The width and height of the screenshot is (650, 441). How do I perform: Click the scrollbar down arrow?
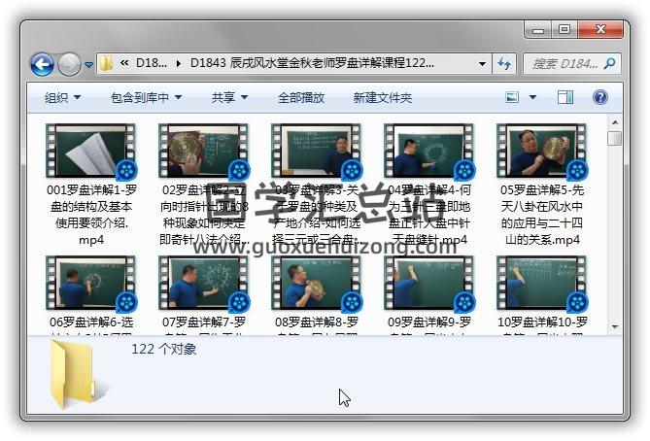[615, 327]
